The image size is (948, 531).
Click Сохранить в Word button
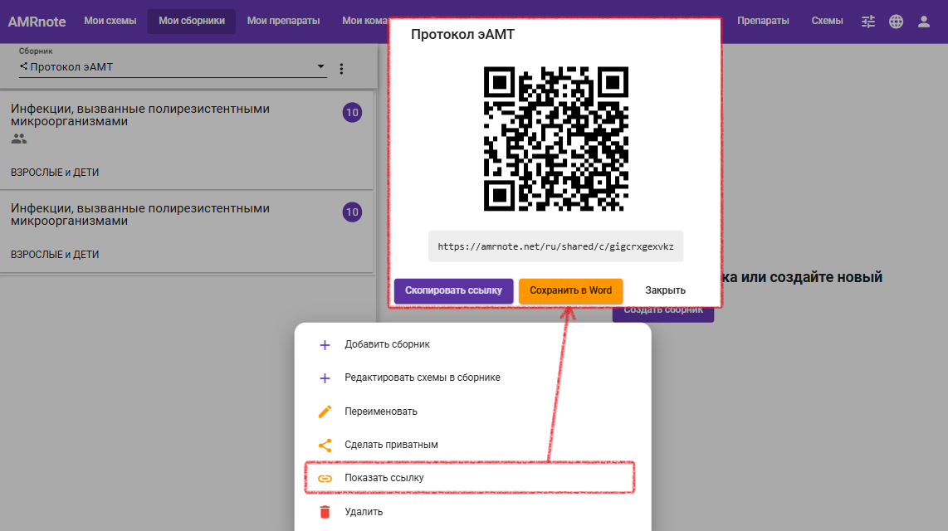click(571, 290)
